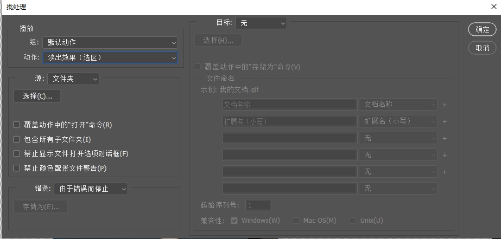Click the 起始序列号 input field
The height and width of the screenshot is (239, 501).
pos(258,205)
